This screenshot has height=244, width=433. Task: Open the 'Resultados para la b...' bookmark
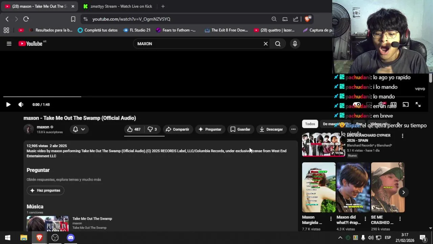(x=51, y=30)
